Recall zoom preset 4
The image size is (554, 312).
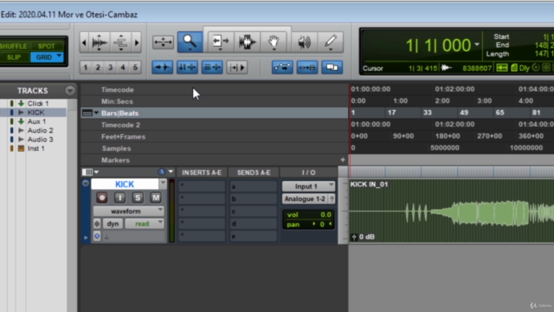(x=123, y=68)
